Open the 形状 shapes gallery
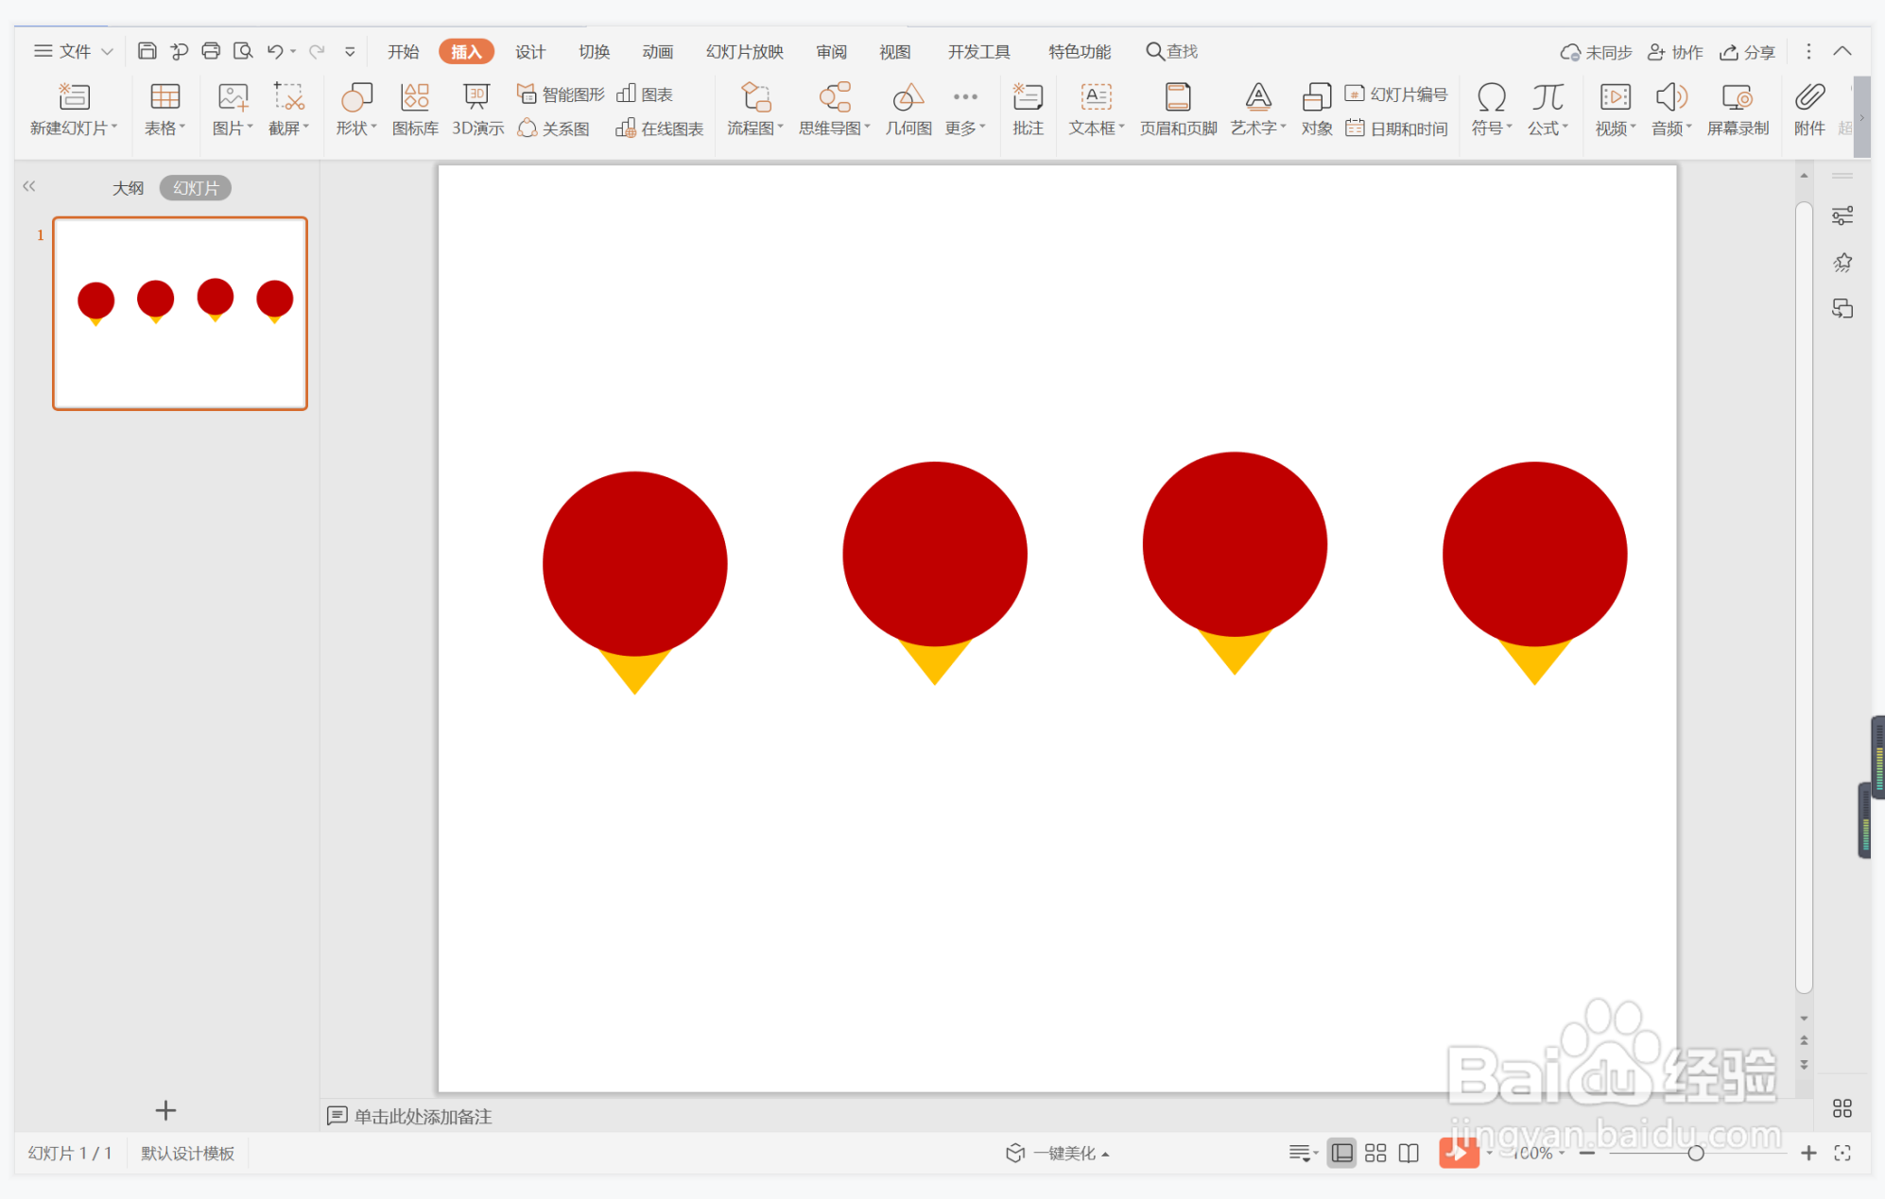Image resolution: width=1885 pixels, height=1199 pixels. tap(356, 110)
